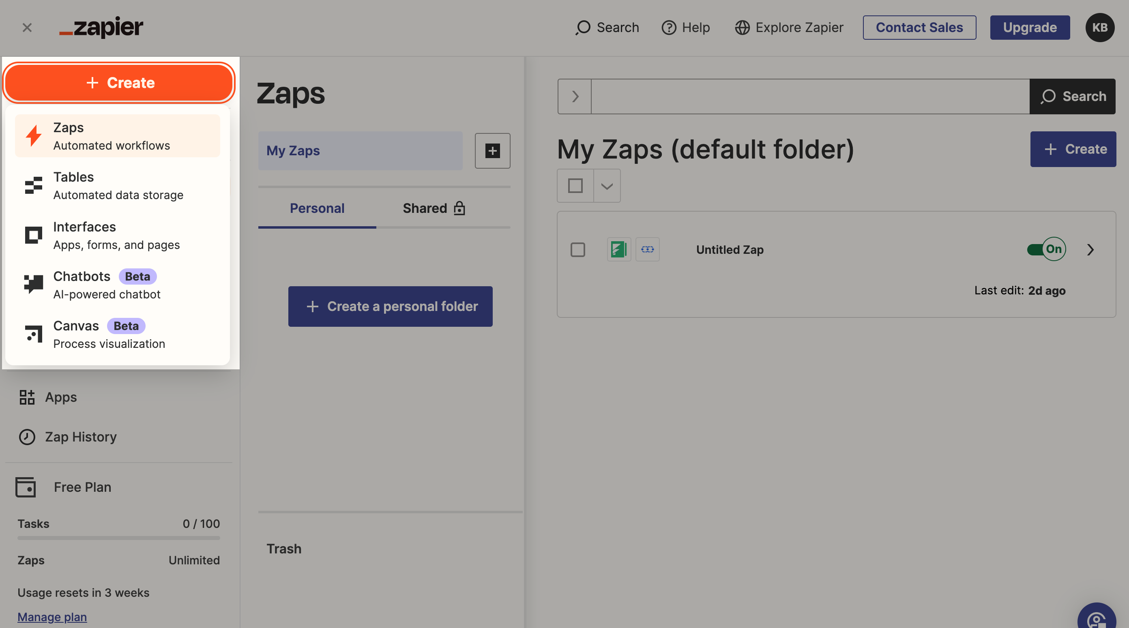Click the Interfaces icon in menu
1129x628 pixels.
(x=33, y=235)
